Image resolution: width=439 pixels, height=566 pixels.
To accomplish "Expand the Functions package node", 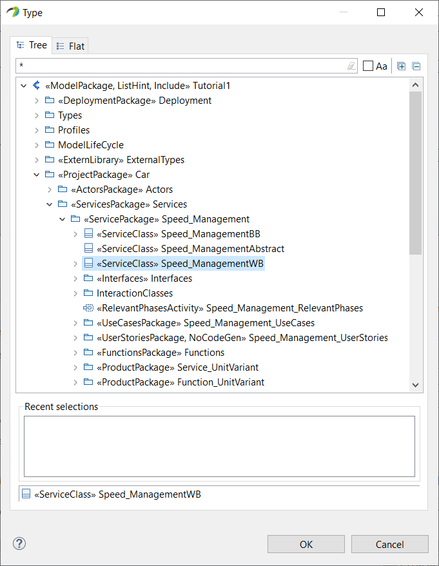I will [75, 353].
